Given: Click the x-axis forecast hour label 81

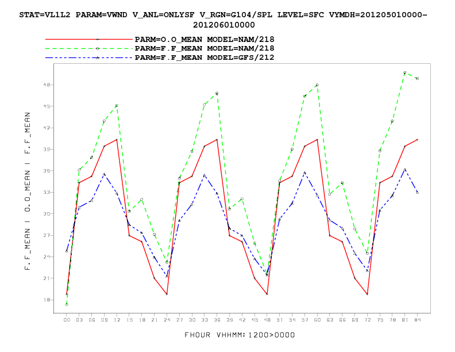Looking at the screenshot, I should pyautogui.click(x=405, y=320).
